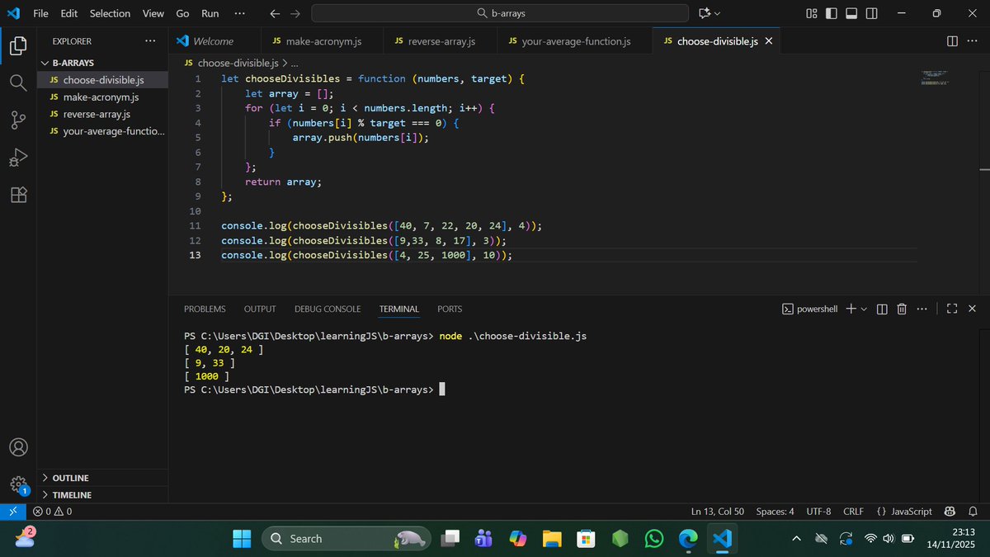Open the terminal launch profile dropdown

coord(862,309)
